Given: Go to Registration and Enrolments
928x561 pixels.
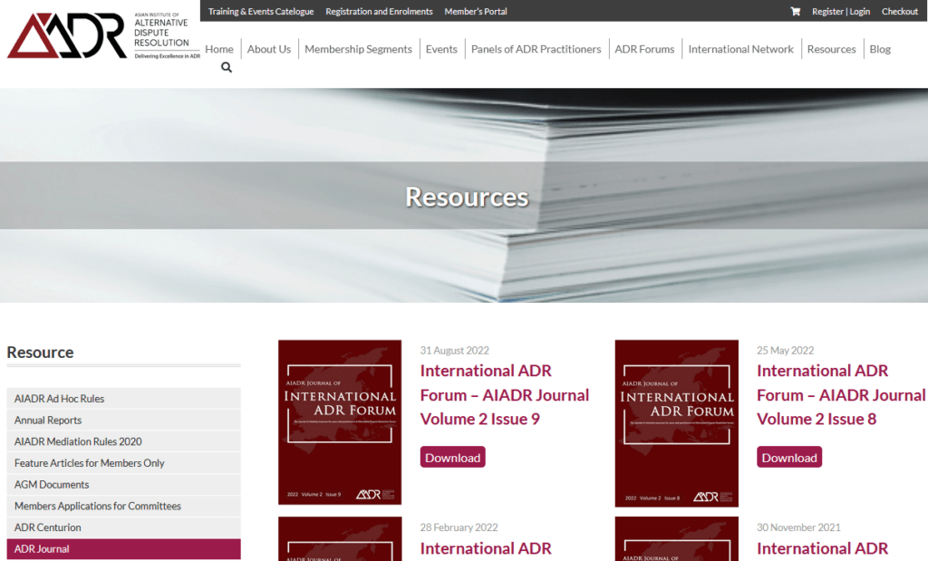Looking at the screenshot, I should coord(379,12).
